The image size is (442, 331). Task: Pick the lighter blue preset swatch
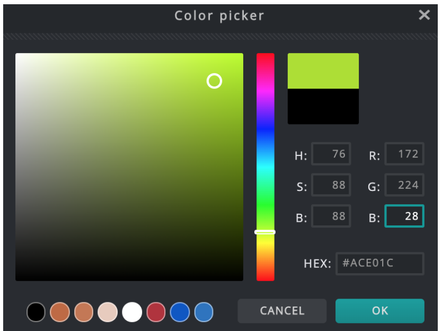coord(204,312)
